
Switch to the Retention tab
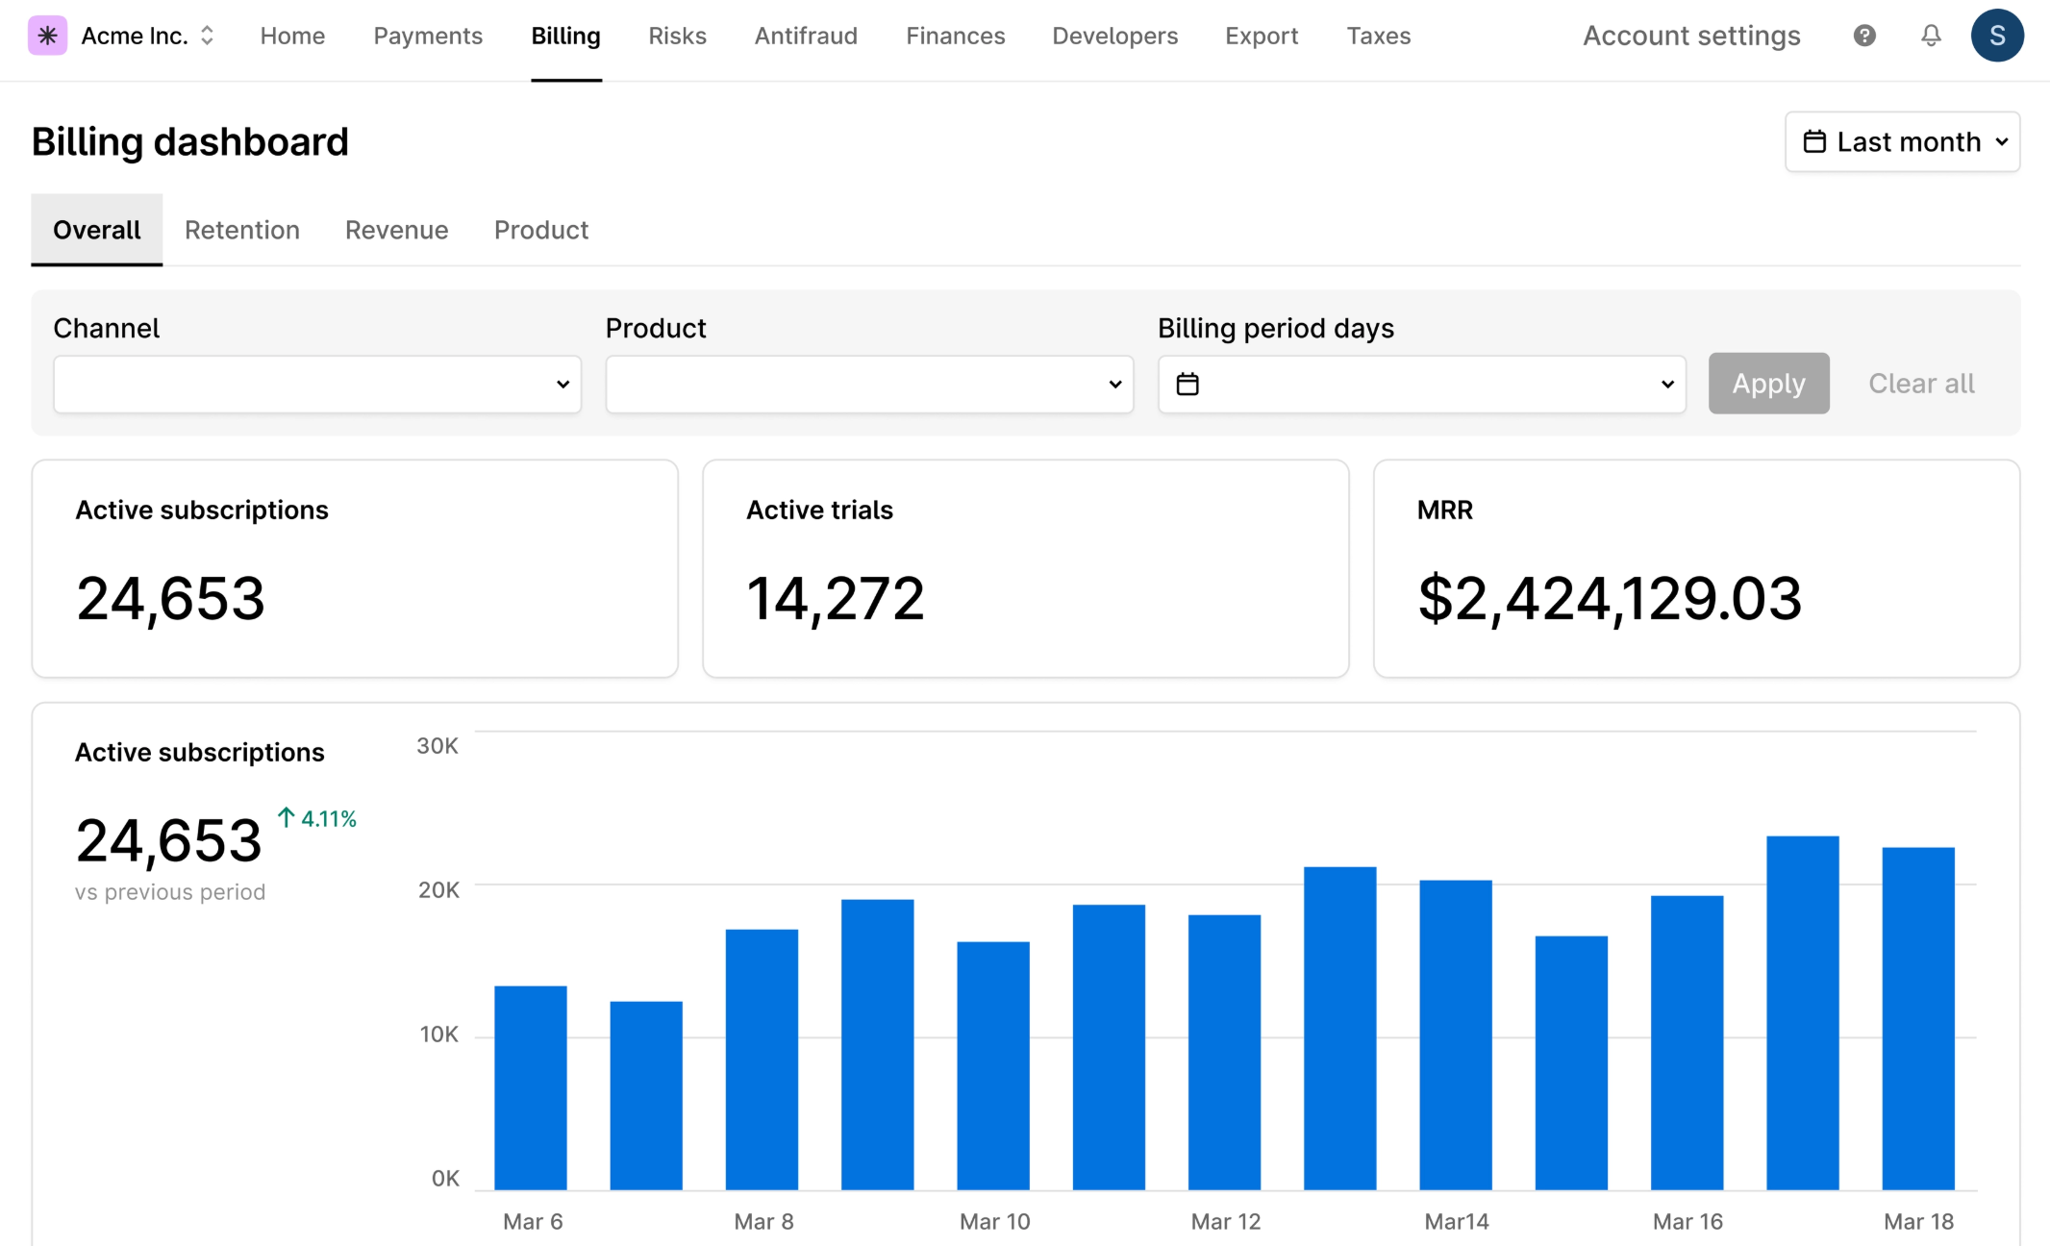pyautogui.click(x=242, y=230)
